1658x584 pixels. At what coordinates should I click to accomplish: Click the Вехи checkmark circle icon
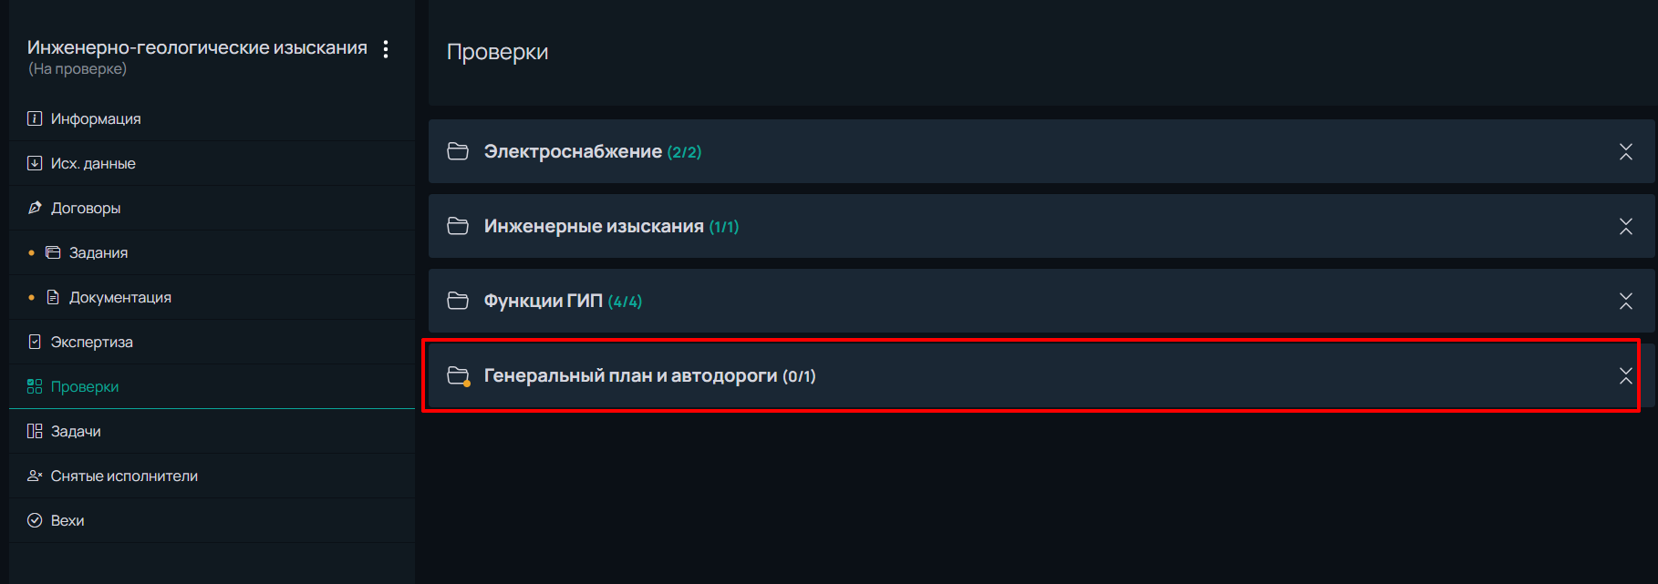(x=35, y=520)
